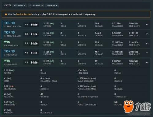The width and height of the screenshot is (153, 117).
Task: Click the WIN title from 3 hours ago
Action: coord(7,61)
